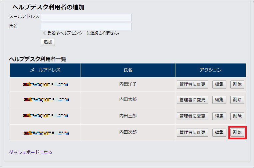
Task: Remove 内田三郎 with the 削除 button
Action: tap(237, 116)
